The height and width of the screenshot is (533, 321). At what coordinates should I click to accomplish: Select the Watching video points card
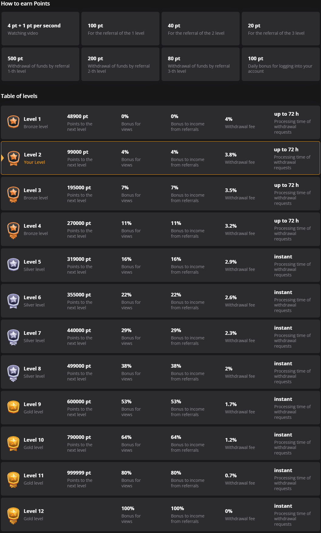40,29
